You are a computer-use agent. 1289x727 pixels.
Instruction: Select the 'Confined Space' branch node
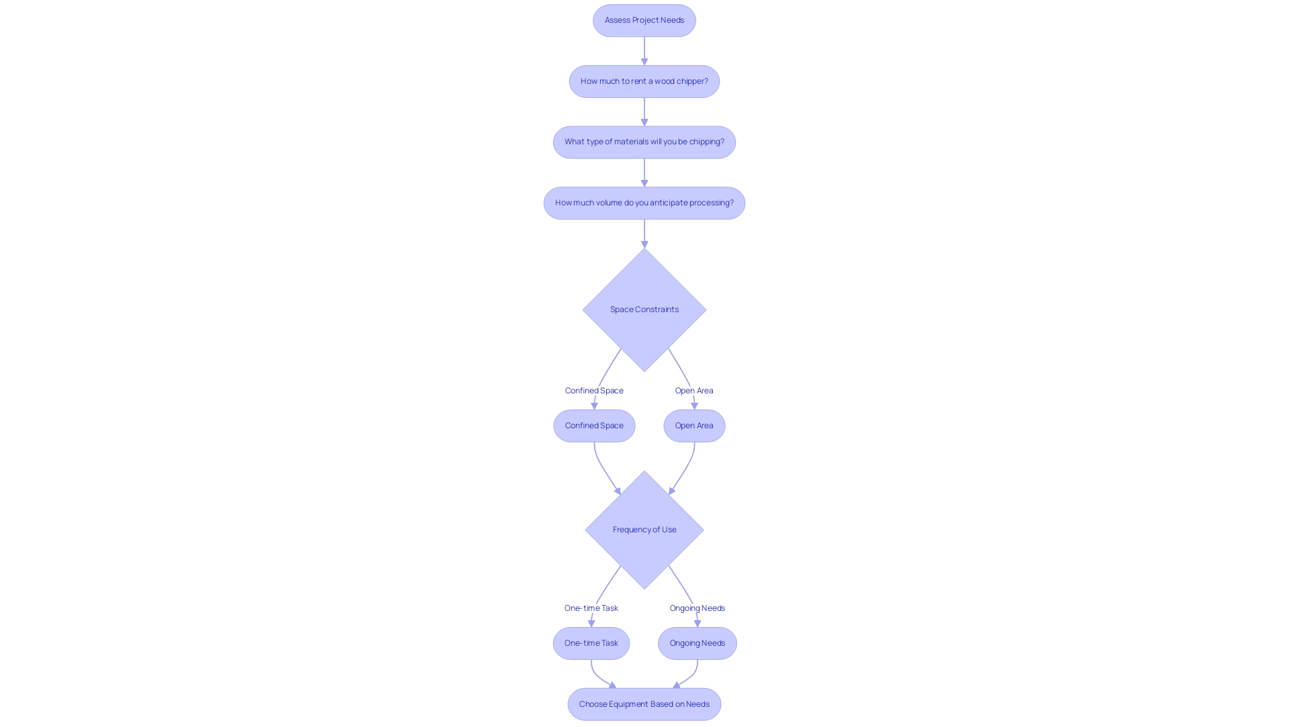[x=594, y=425]
